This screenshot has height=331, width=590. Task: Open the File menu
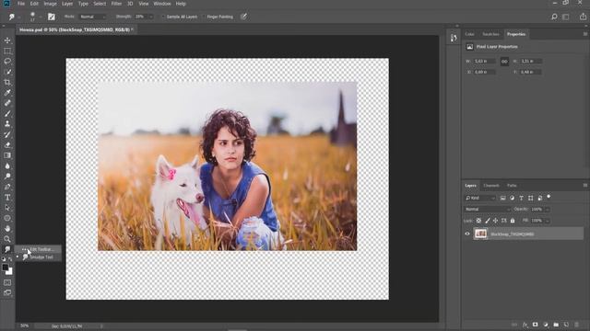tap(21, 4)
